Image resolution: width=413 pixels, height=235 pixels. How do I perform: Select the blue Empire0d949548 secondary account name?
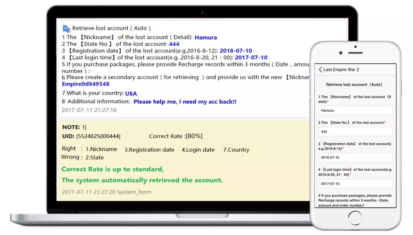point(85,84)
